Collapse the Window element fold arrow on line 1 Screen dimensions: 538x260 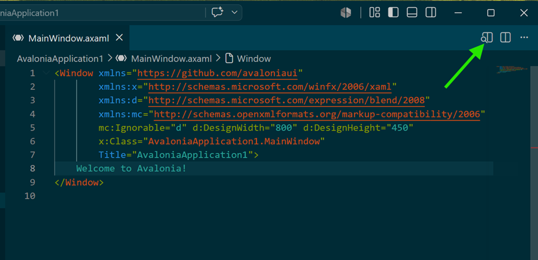tap(46, 72)
